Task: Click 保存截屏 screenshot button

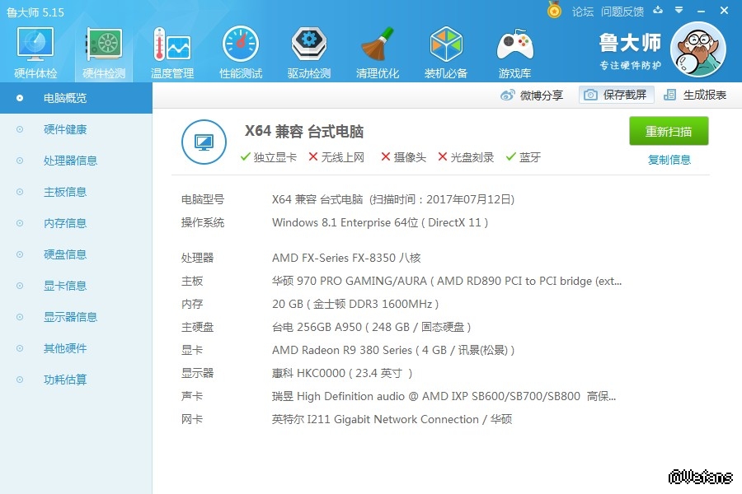Action: point(616,95)
